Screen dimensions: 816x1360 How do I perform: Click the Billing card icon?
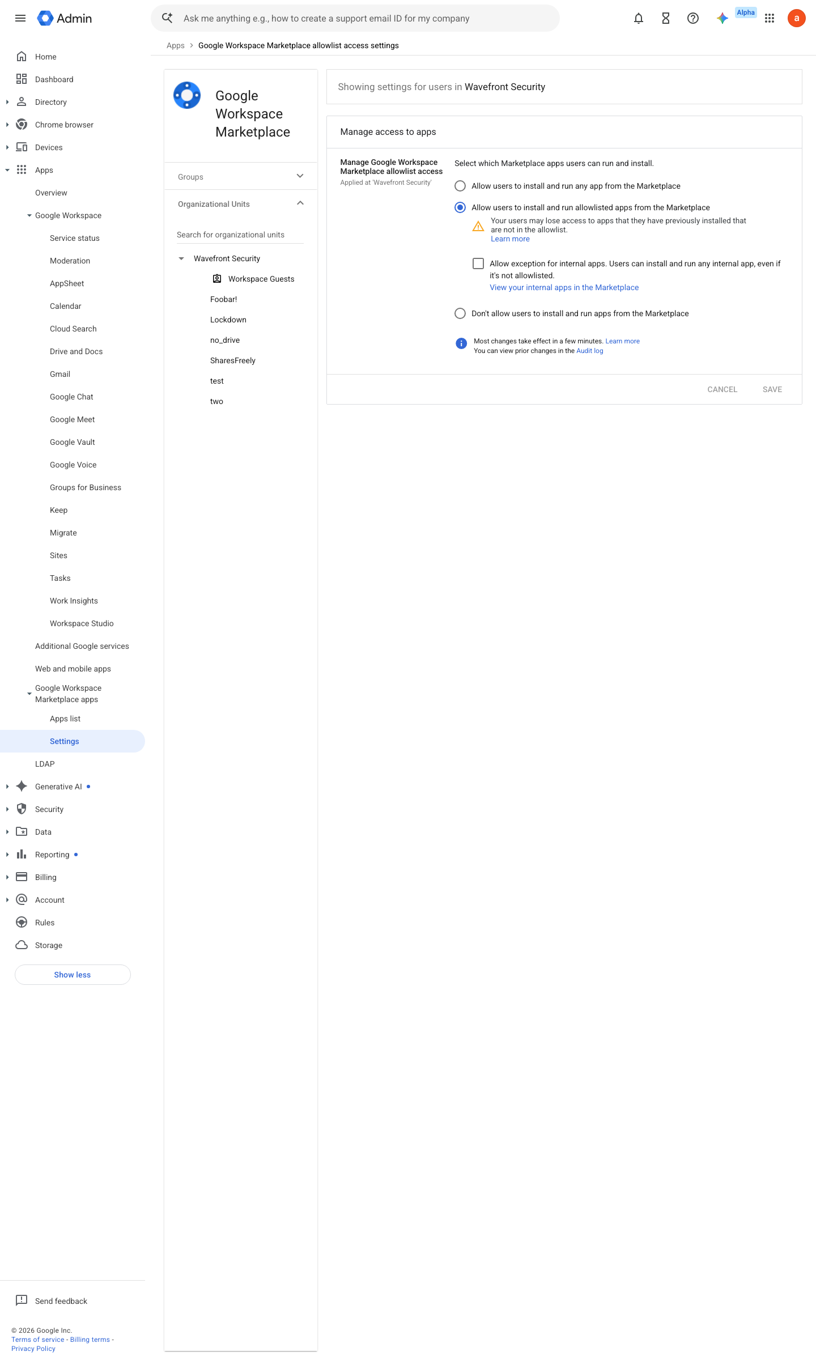point(22,877)
